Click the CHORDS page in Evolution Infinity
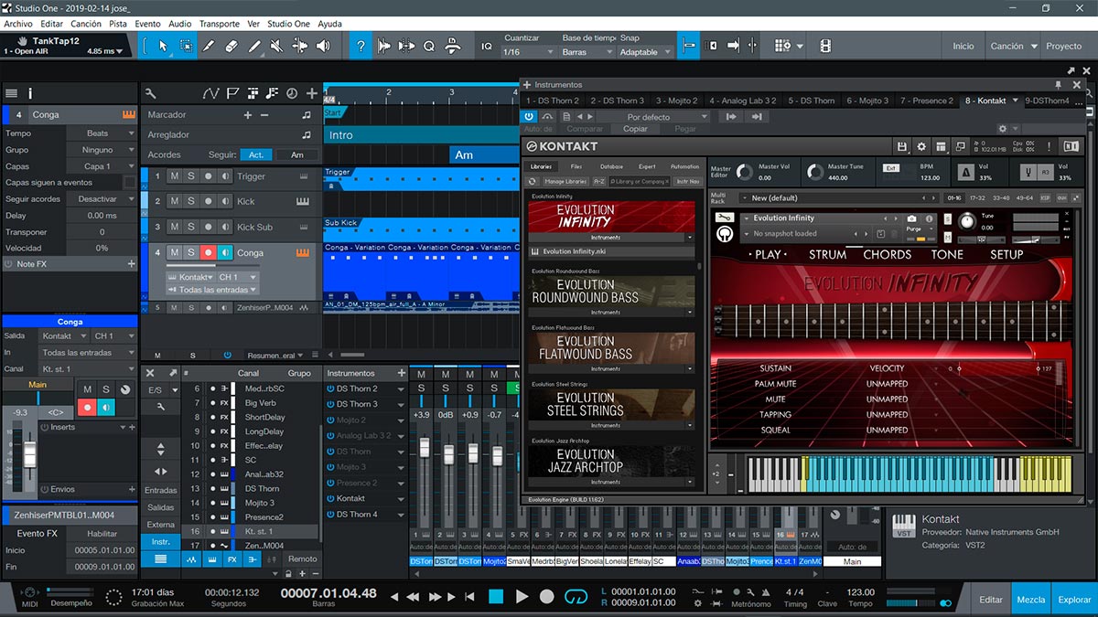 tap(888, 254)
